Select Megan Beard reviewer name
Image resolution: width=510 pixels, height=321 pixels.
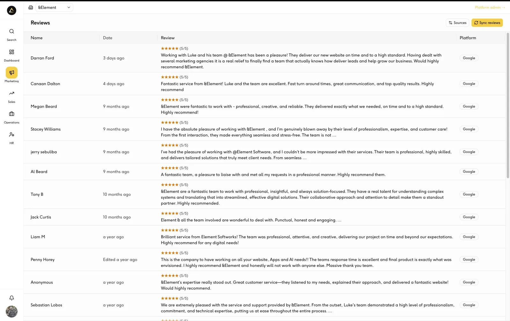tap(44, 106)
